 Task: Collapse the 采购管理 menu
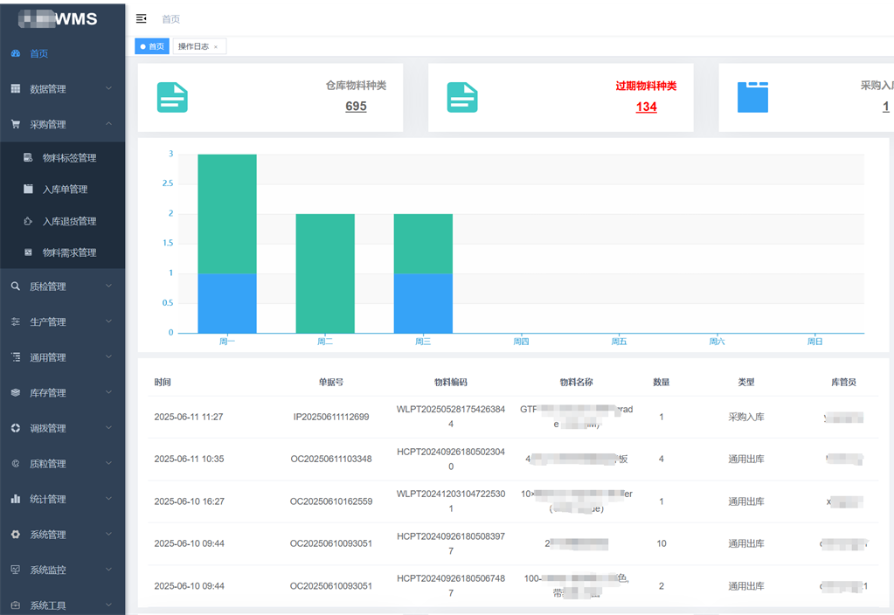pos(61,125)
